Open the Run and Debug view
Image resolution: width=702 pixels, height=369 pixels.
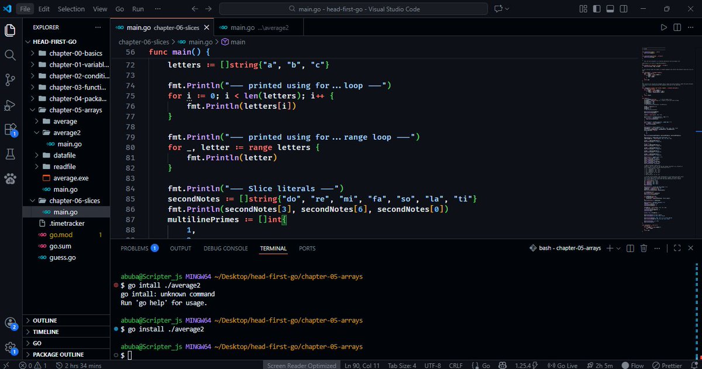[x=10, y=105]
